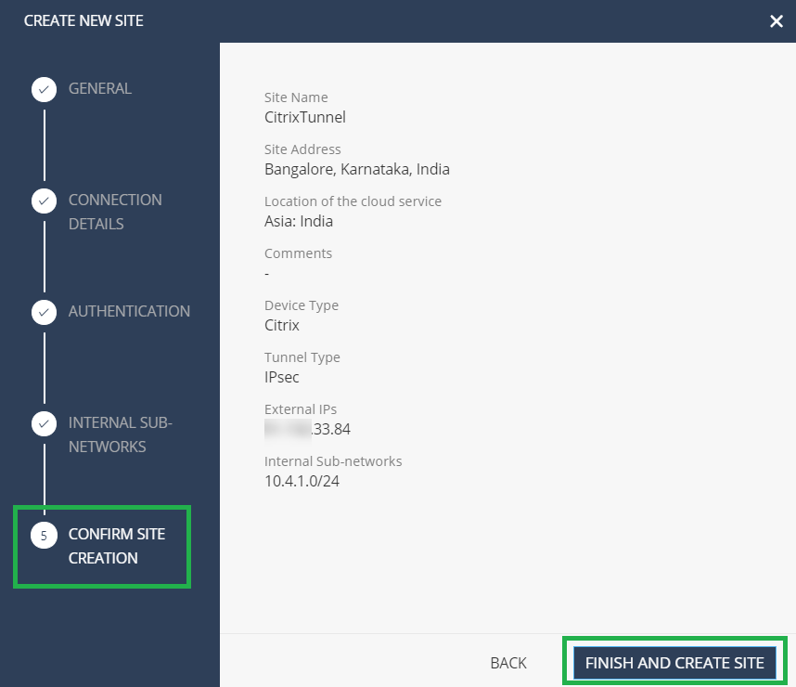The height and width of the screenshot is (687, 796).
Task: Click the step 5 number circle
Action: point(45,536)
